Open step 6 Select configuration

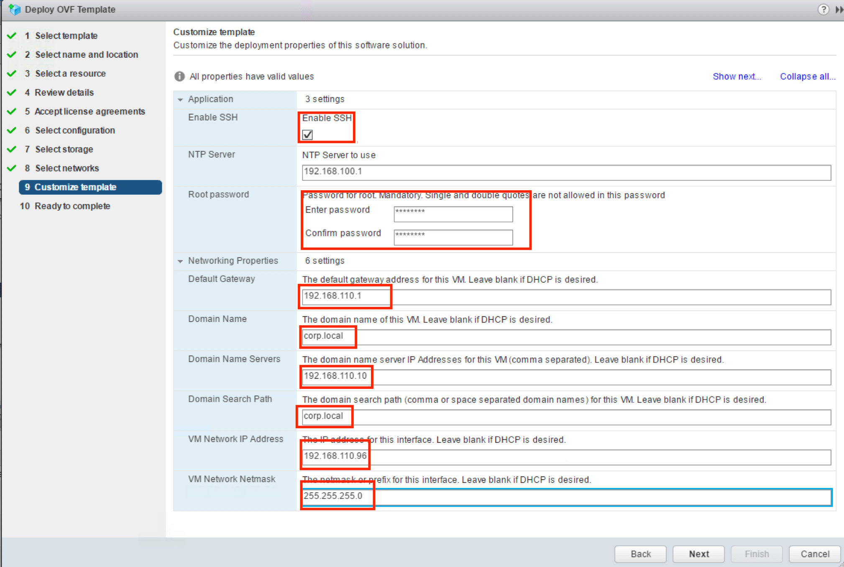point(75,130)
